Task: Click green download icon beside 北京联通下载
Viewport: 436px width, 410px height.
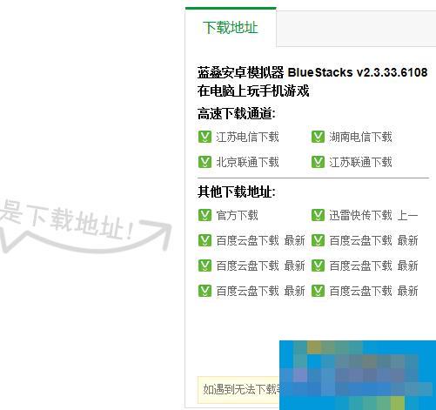Action: pyautogui.click(x=205, y=162)
